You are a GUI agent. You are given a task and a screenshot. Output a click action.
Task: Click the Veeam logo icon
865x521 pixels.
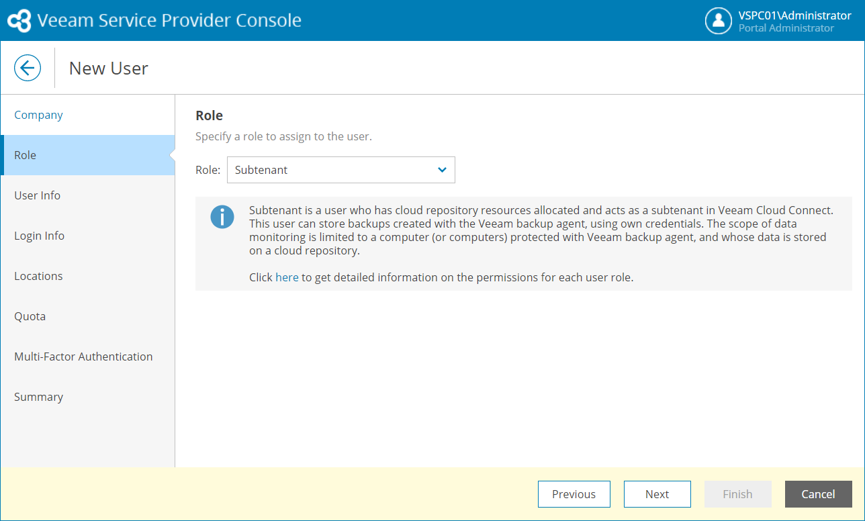19,20
